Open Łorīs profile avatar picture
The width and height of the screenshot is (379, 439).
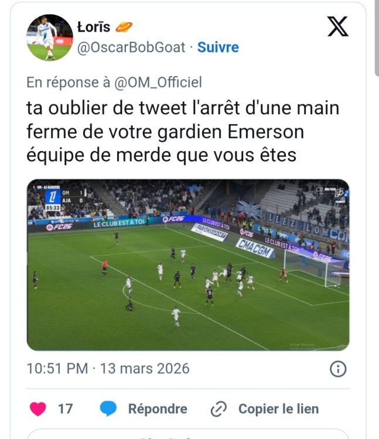point(50,37)
